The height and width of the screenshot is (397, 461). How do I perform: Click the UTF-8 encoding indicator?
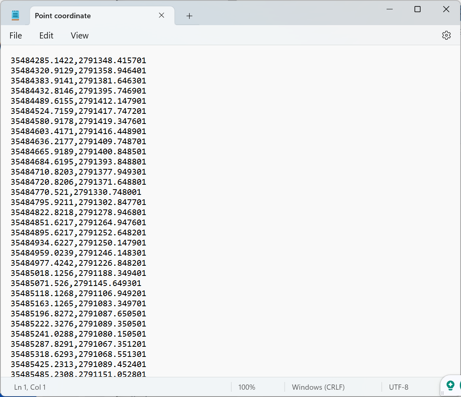pyautogui.click(x=399, y=387)
